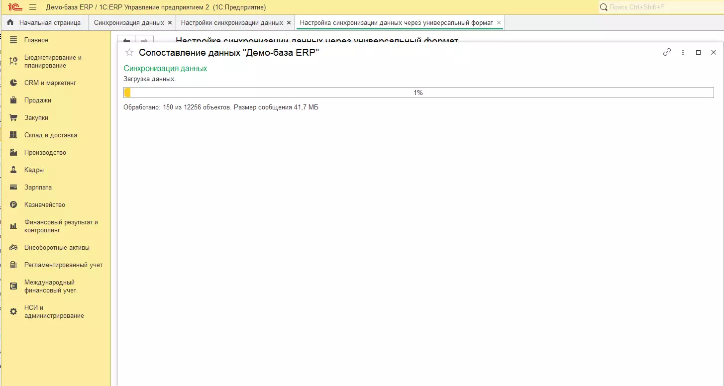Screen dimensions: 724x386
Task: Open the Казначейство section
Action: click(x=56, y=204)
